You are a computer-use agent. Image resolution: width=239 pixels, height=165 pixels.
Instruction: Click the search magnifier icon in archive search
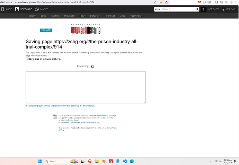[x=197, y=9]
